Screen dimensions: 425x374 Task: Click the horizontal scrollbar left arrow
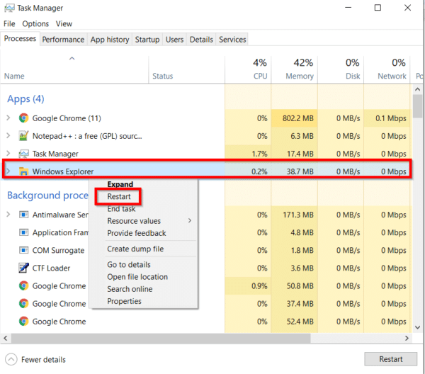pos(5,338)
